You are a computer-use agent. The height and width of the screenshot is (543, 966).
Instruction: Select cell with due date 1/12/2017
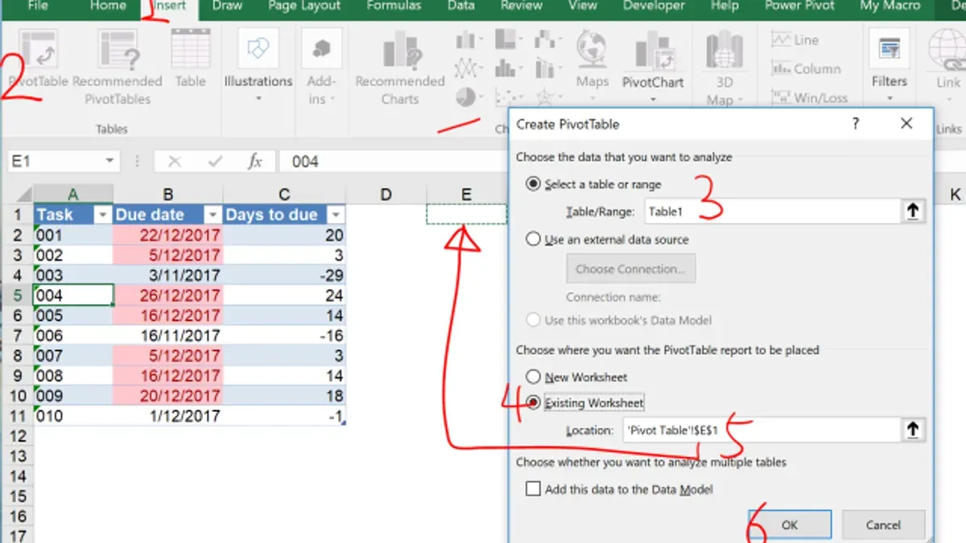[167, 416]
